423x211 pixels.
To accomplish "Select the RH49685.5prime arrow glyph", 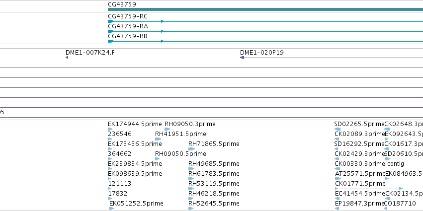I will click(191, 169).
